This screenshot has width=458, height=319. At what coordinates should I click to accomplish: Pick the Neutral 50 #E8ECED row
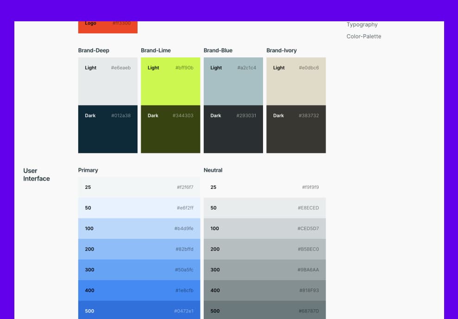point(264,208)
